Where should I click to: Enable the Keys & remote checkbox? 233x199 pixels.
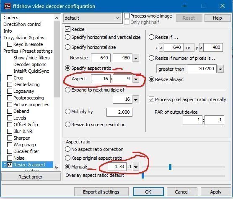click(10, 44)
